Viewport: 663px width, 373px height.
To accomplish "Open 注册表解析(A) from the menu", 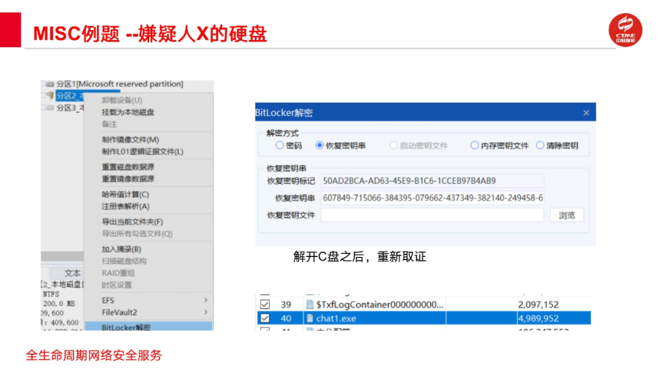I will click(x=126, y=206).
